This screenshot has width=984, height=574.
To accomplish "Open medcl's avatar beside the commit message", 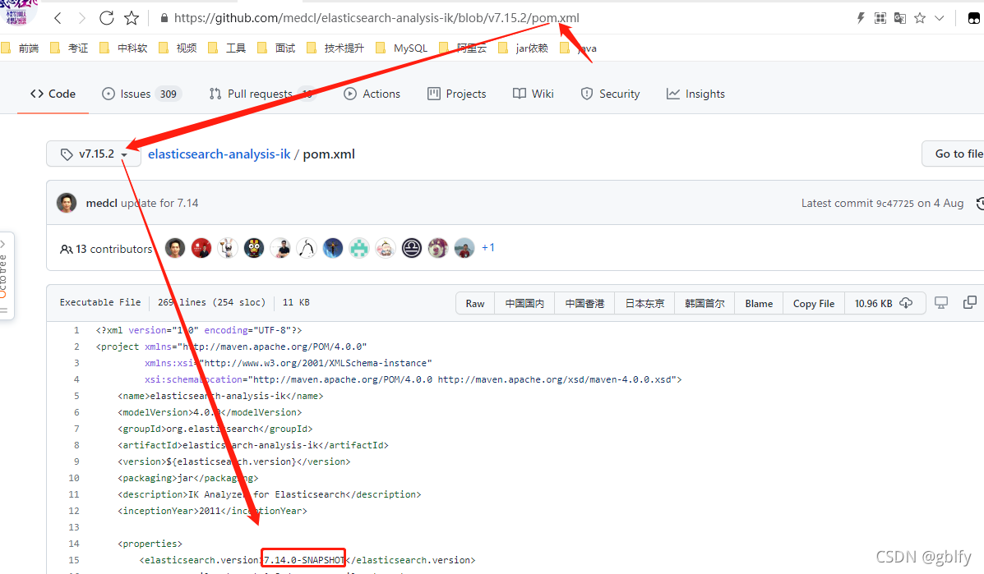I will tap(67, 203).
